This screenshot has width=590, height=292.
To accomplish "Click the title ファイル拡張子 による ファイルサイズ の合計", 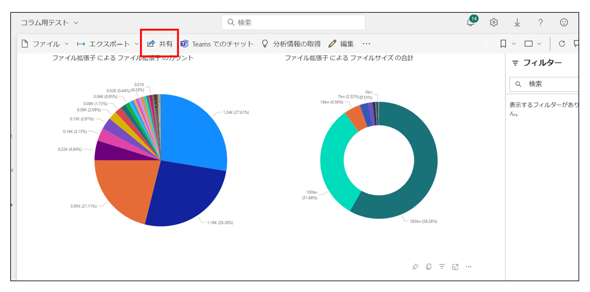I will [349, 58].
